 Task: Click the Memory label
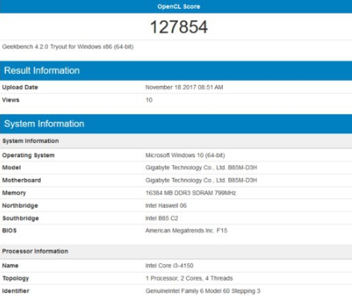coord(14,193)
